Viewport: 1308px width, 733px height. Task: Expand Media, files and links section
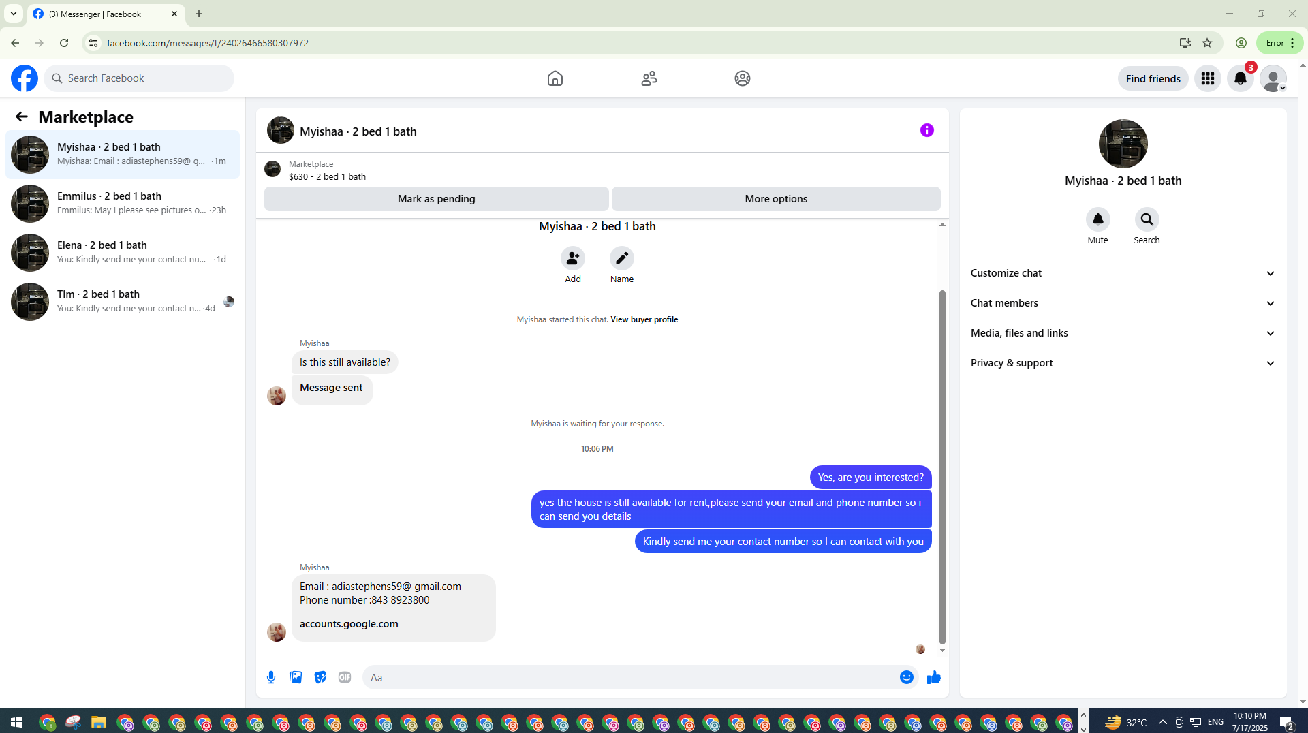click(1123, 333)
